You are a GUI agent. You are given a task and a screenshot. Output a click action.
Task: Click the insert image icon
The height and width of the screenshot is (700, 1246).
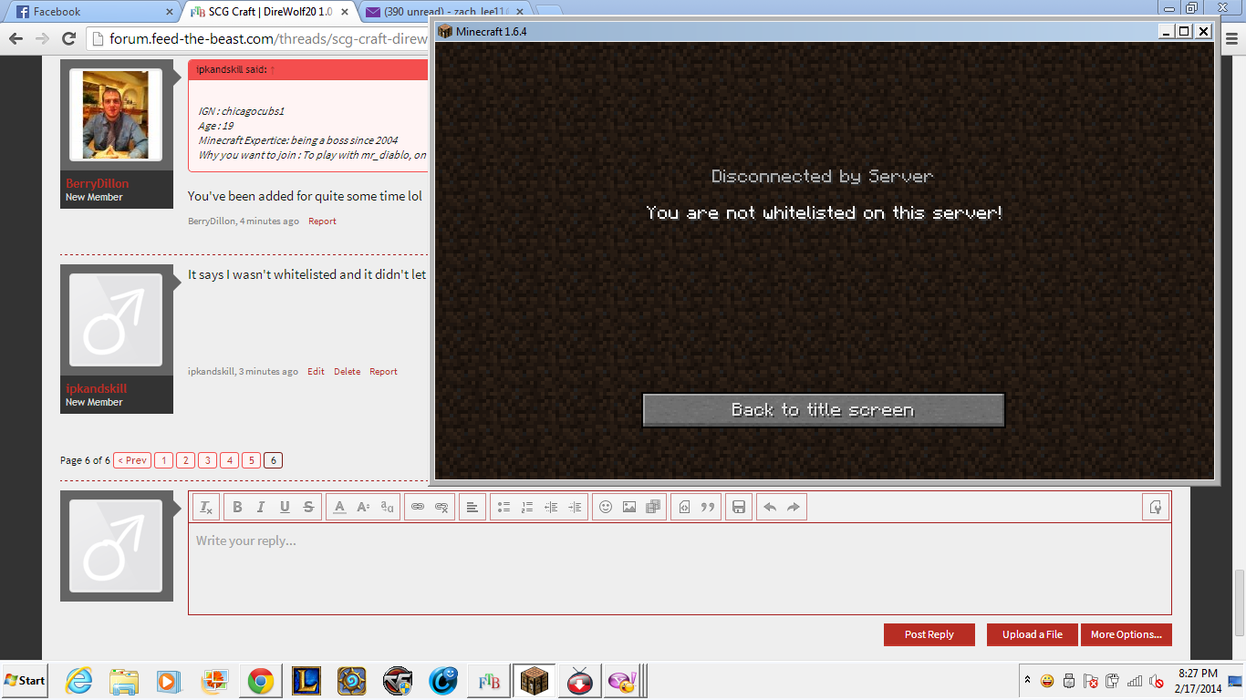click(629, 508)
